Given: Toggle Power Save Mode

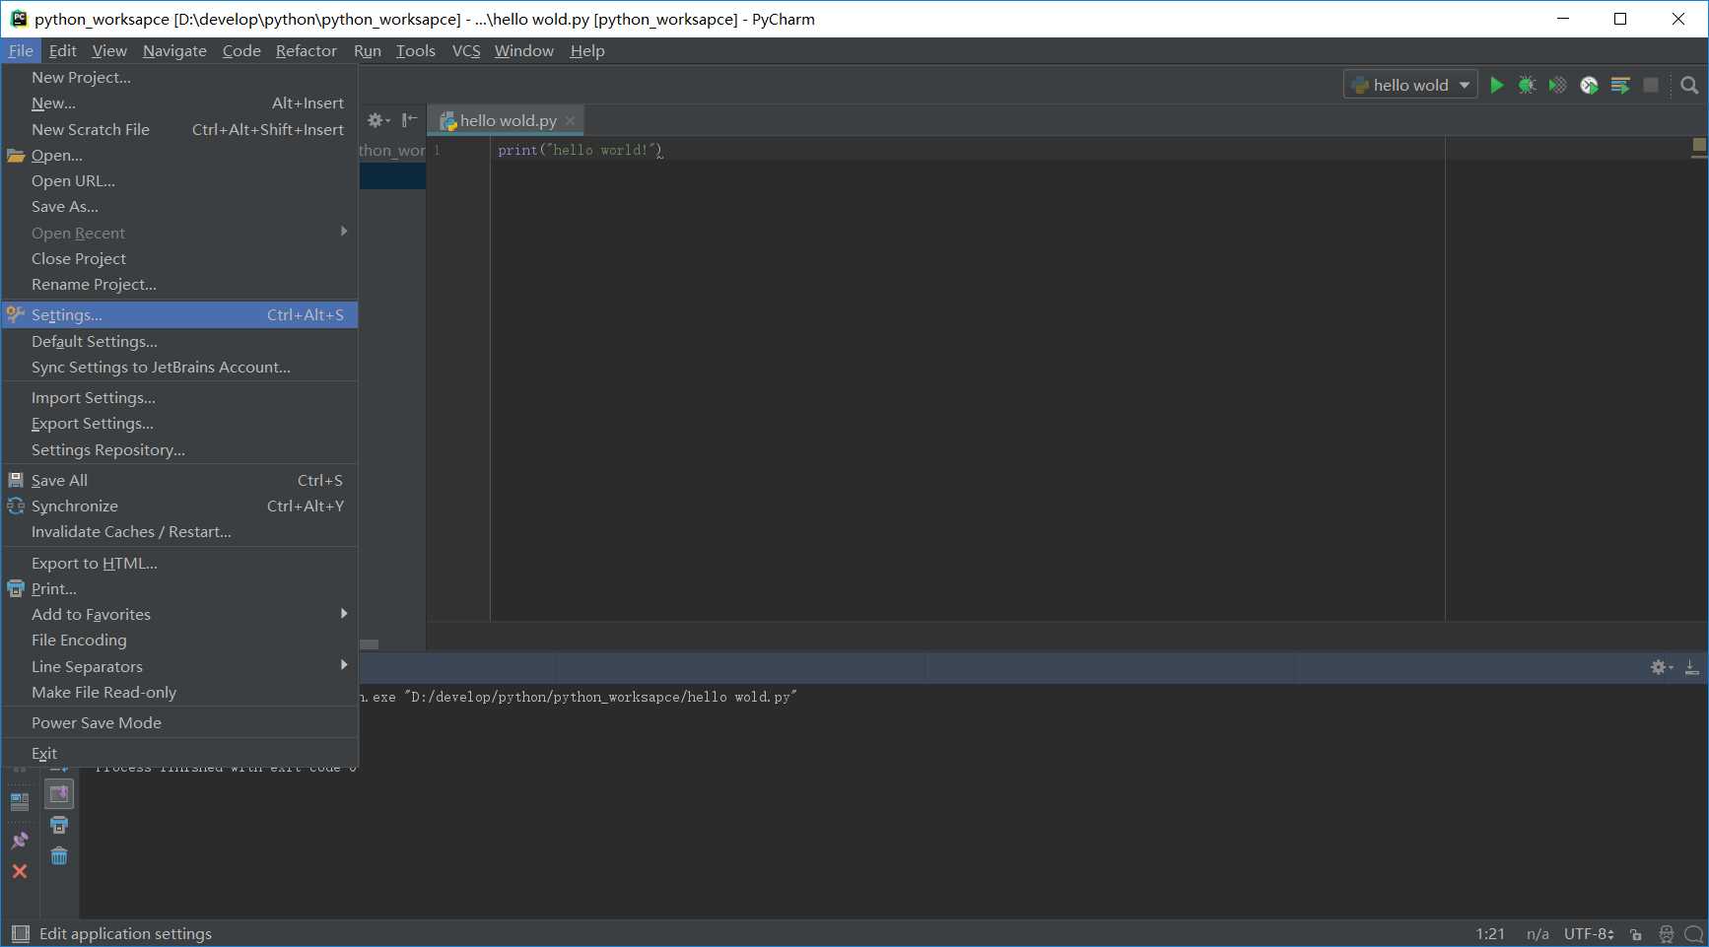Looking at the screenshot, I should click(179, 722).
